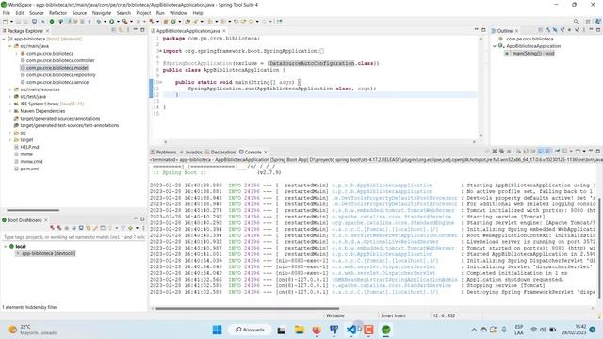Open Display Selected Console dropdown

coord(571,152)
